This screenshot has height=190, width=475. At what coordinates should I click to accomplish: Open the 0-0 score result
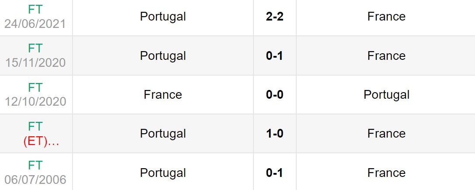coord(274,95)
